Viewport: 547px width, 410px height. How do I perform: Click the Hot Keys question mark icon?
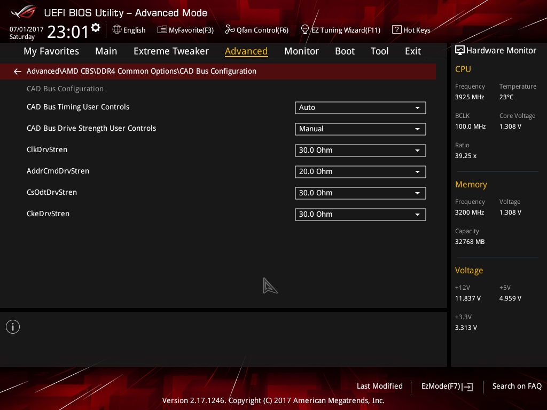click(397, 30)
